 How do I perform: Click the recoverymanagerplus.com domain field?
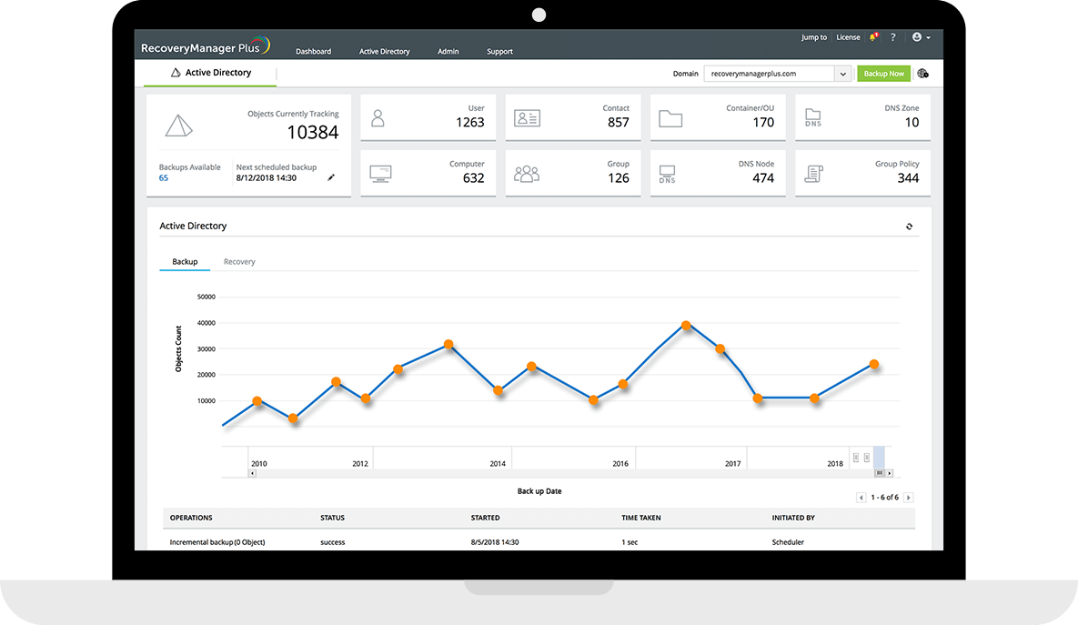pyautogui.click(x=770, y=74)
